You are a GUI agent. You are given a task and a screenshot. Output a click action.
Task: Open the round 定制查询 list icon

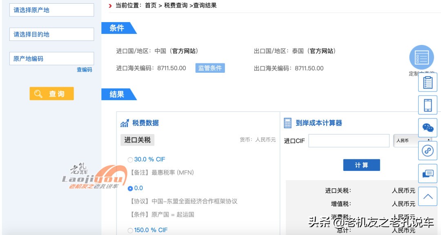tap(421, 57)
